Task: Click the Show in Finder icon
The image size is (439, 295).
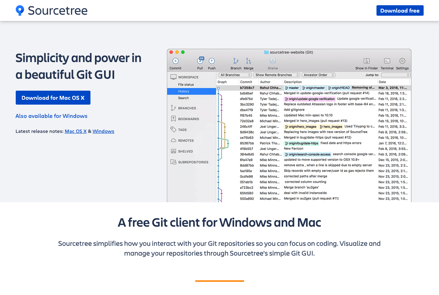Action: coord(367,61)
